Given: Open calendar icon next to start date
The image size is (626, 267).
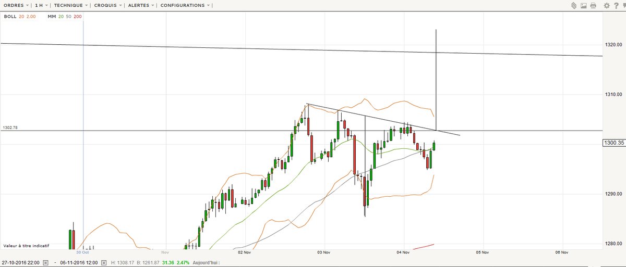Looking at the screenshot, I should [x=45, y=263].
